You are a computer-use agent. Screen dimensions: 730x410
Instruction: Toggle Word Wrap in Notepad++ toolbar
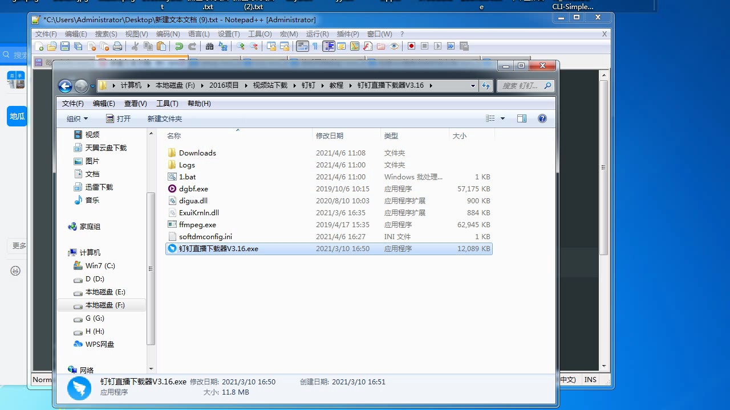coord(302,46)
